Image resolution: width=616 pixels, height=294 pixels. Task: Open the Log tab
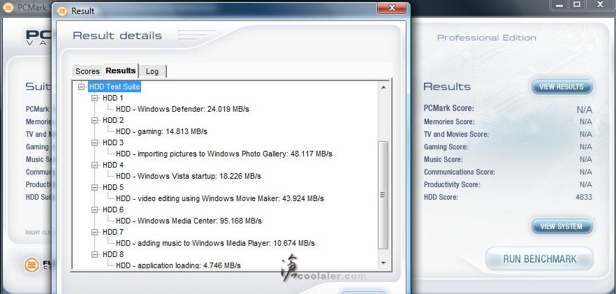(x=152, y=71)
